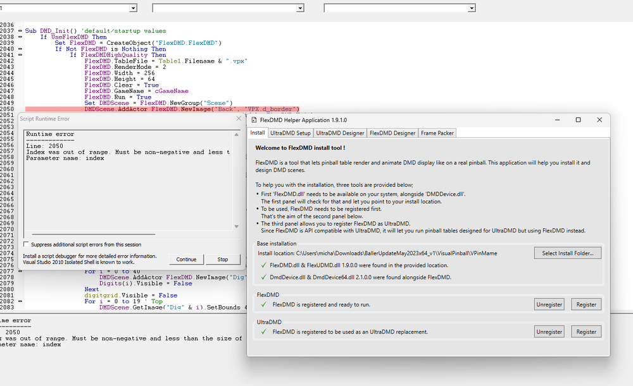The image size is (633, 386).
Task: Click the 'Set FlexDMD = CreateObject' line
Action: [x=138, y=43]
